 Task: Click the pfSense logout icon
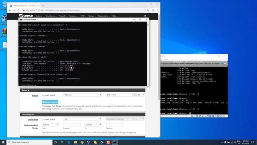(x=145, y=16)
